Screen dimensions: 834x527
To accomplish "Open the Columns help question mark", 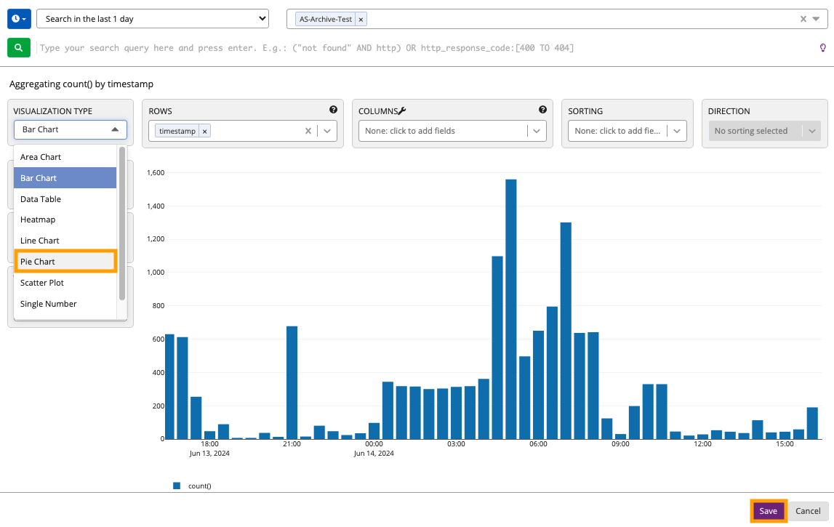I will click(542, 110).
